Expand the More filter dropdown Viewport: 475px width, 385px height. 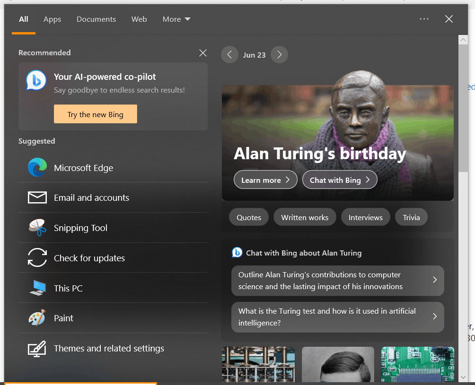(176, 19)
